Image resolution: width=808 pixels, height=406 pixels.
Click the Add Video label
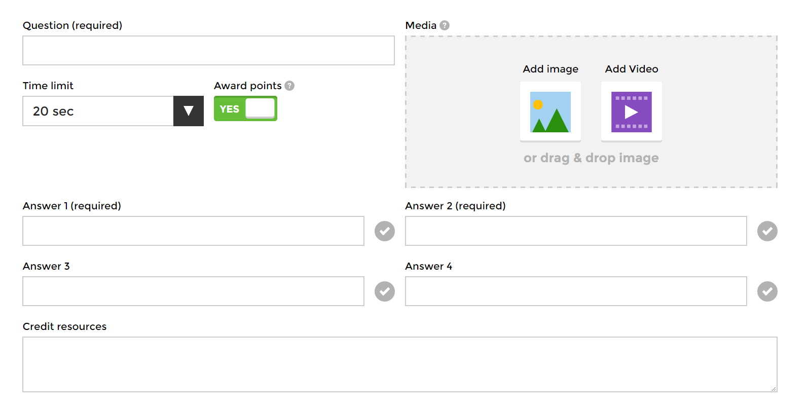[632, 69]
